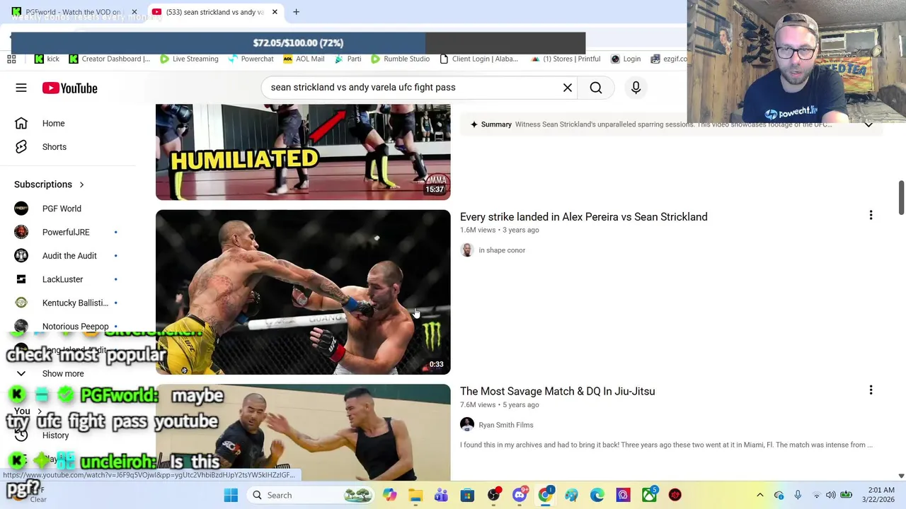Open Copilot from the taskbar
906x509 pixels.
(389, 495)
